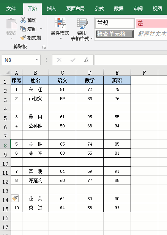The image size is (167, 235).
Task: Select column D header
Action: pyautogui.click(x=90, y=73)
